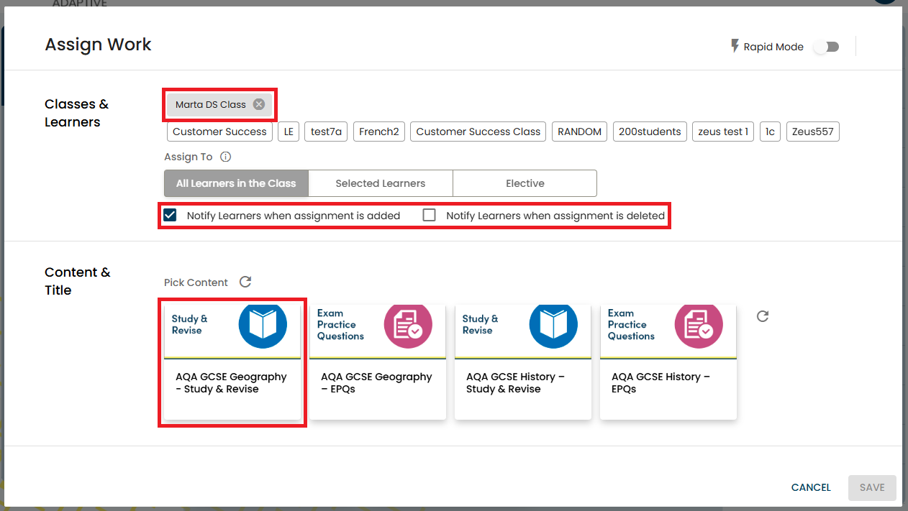Select the 200students class chip

(650, 132)
